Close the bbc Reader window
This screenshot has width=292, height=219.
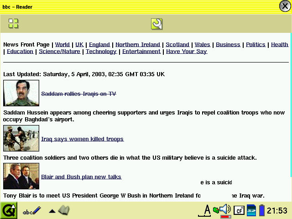[285, 6]
